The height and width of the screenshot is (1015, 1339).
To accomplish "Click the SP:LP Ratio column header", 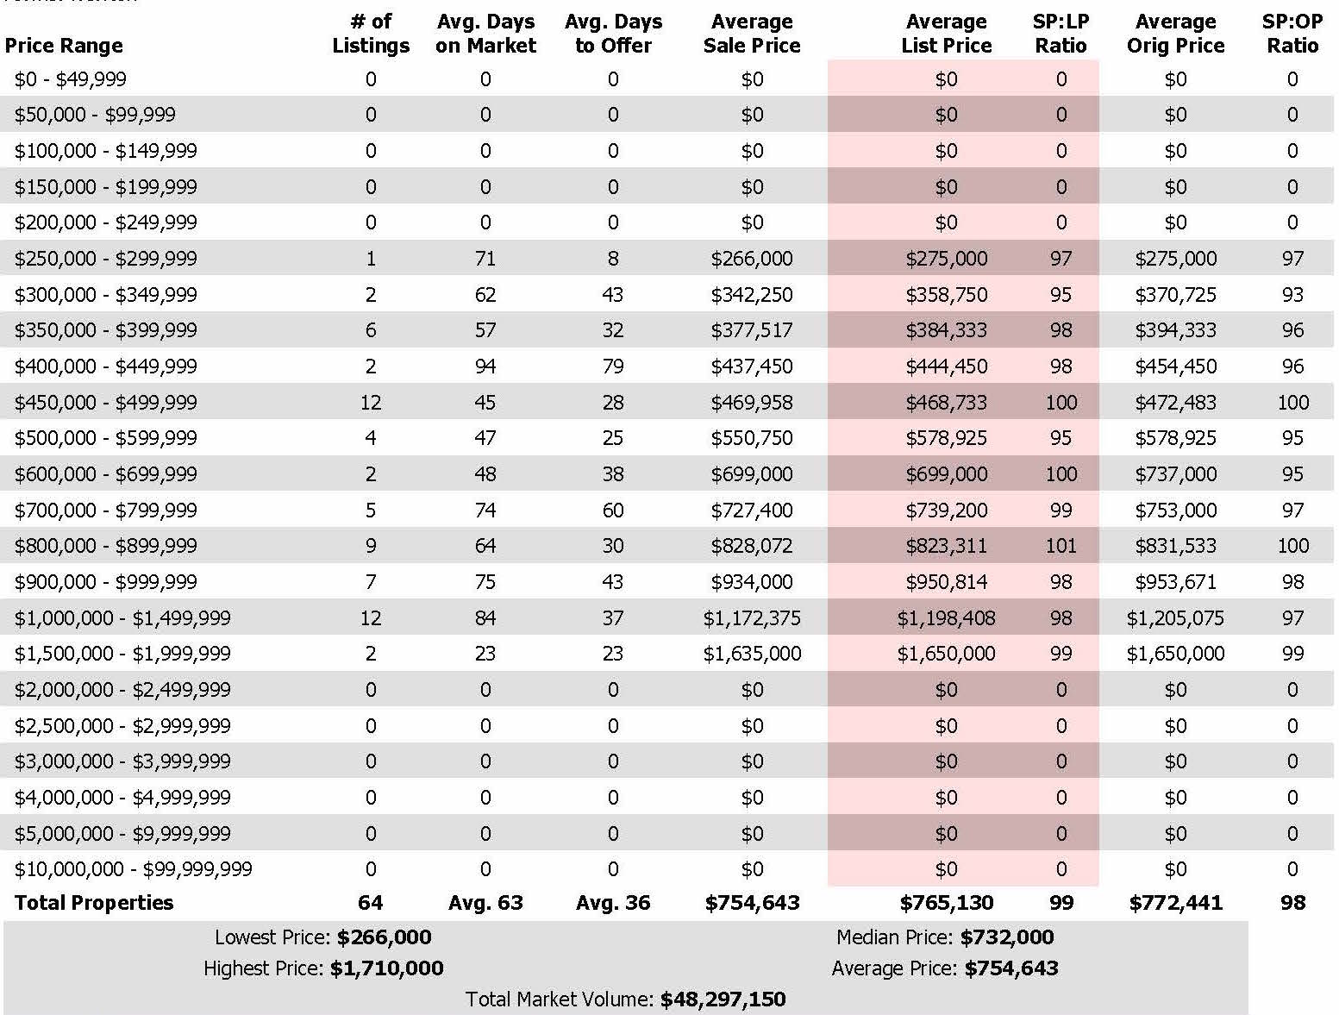I will [x=1061, y=34].
